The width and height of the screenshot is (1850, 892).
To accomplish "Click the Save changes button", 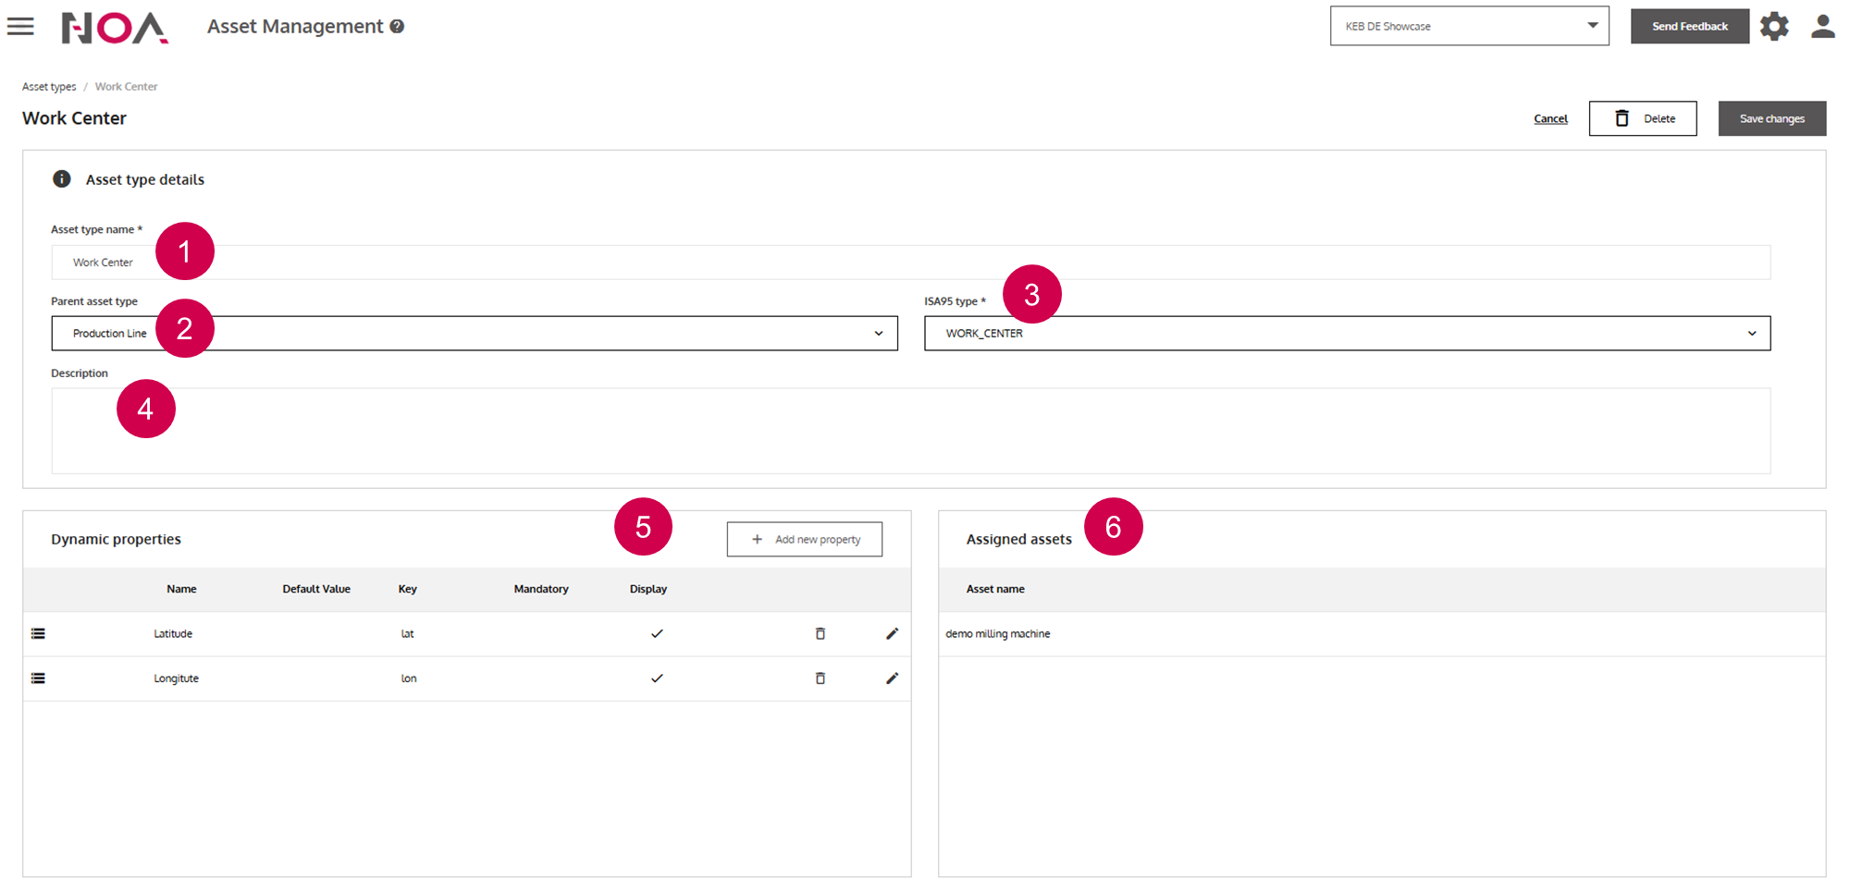I will click(x=1771, y=118).
